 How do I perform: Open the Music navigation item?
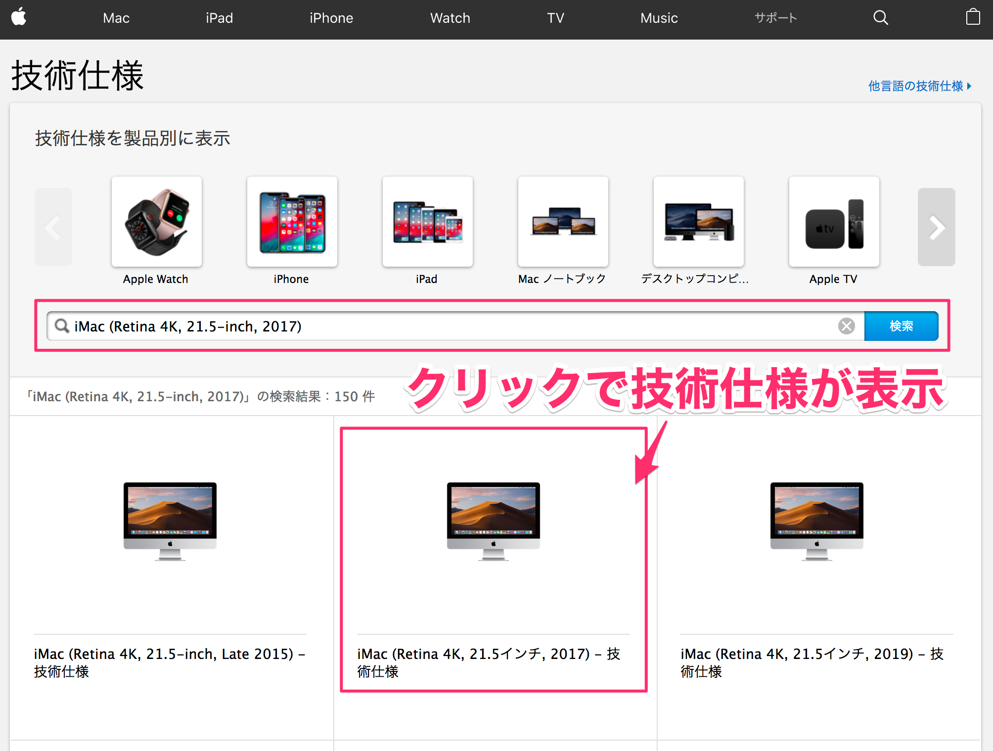coord(659,18)
